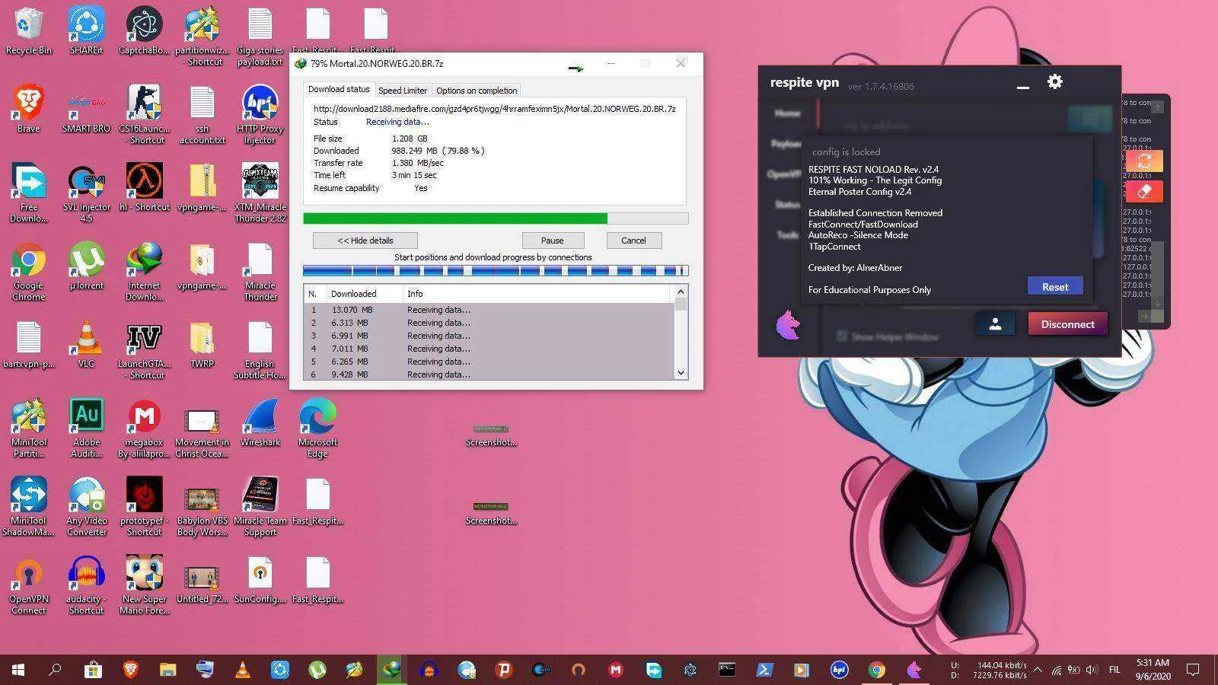Select the TWRP folder on the desktop

pos(202,345)
